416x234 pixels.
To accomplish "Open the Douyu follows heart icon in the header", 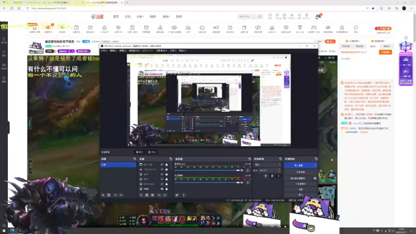I will [277, 16].
